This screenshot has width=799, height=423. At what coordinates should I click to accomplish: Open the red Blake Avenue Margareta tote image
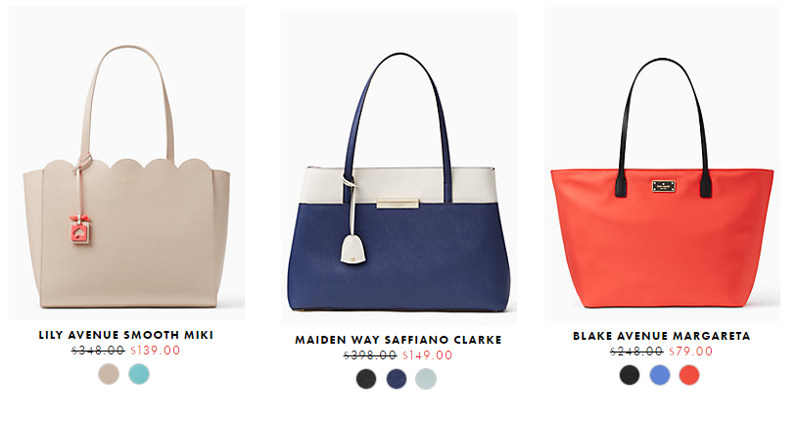pos(663,164)
